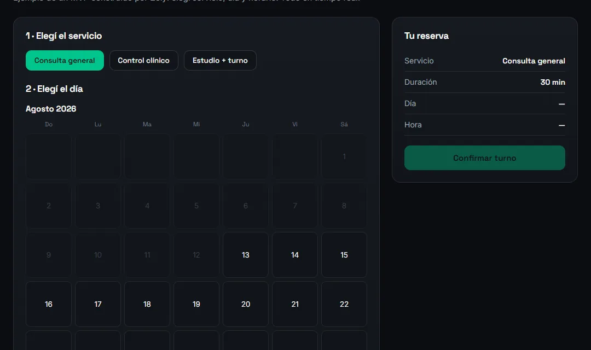Click the Lu weekday column header
591x350 pixels.
tap(98, 124)
